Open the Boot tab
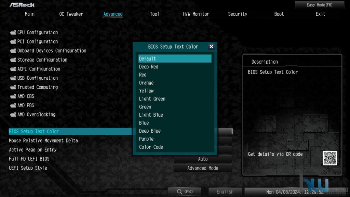The width and height of the screenshot is (350, 197). click(x=279, y=14)
